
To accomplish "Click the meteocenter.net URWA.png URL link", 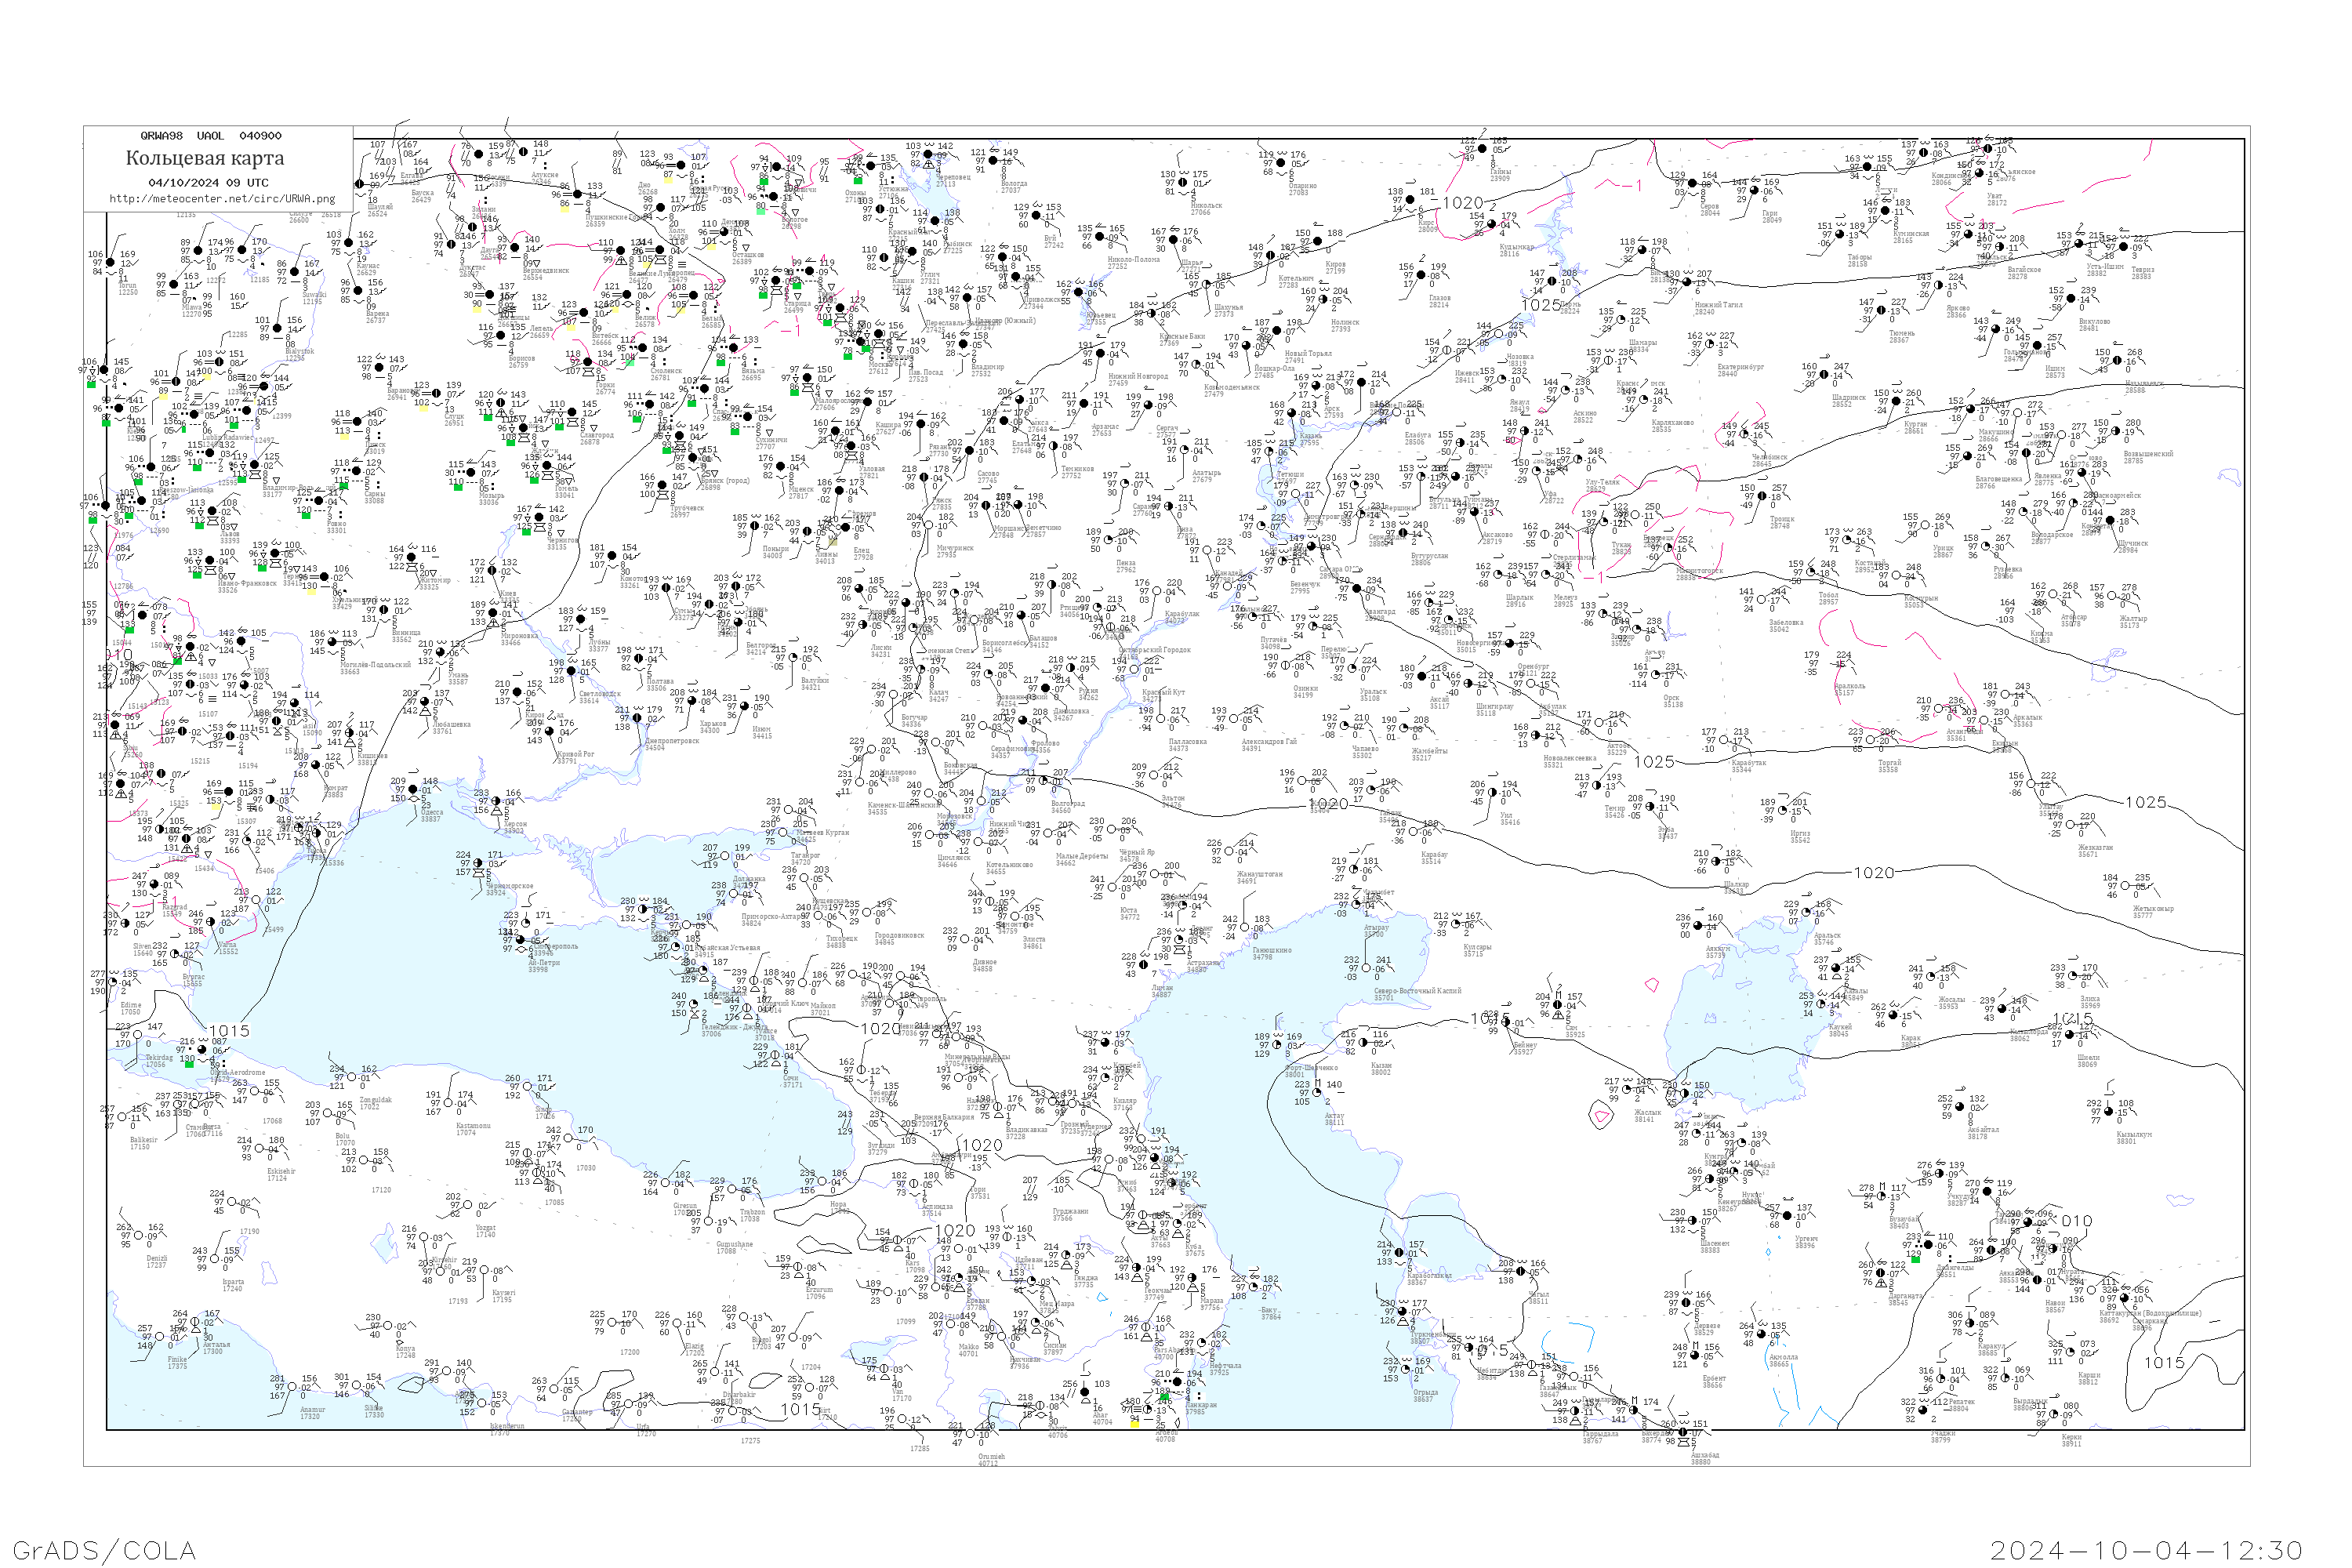I will click(x=222, y=199).
